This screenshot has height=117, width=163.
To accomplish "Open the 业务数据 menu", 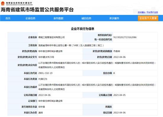I will pyautogui.click(x=58, y=18).
